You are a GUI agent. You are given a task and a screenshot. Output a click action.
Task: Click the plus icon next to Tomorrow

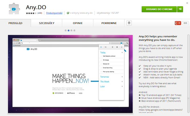coord(122,77)
